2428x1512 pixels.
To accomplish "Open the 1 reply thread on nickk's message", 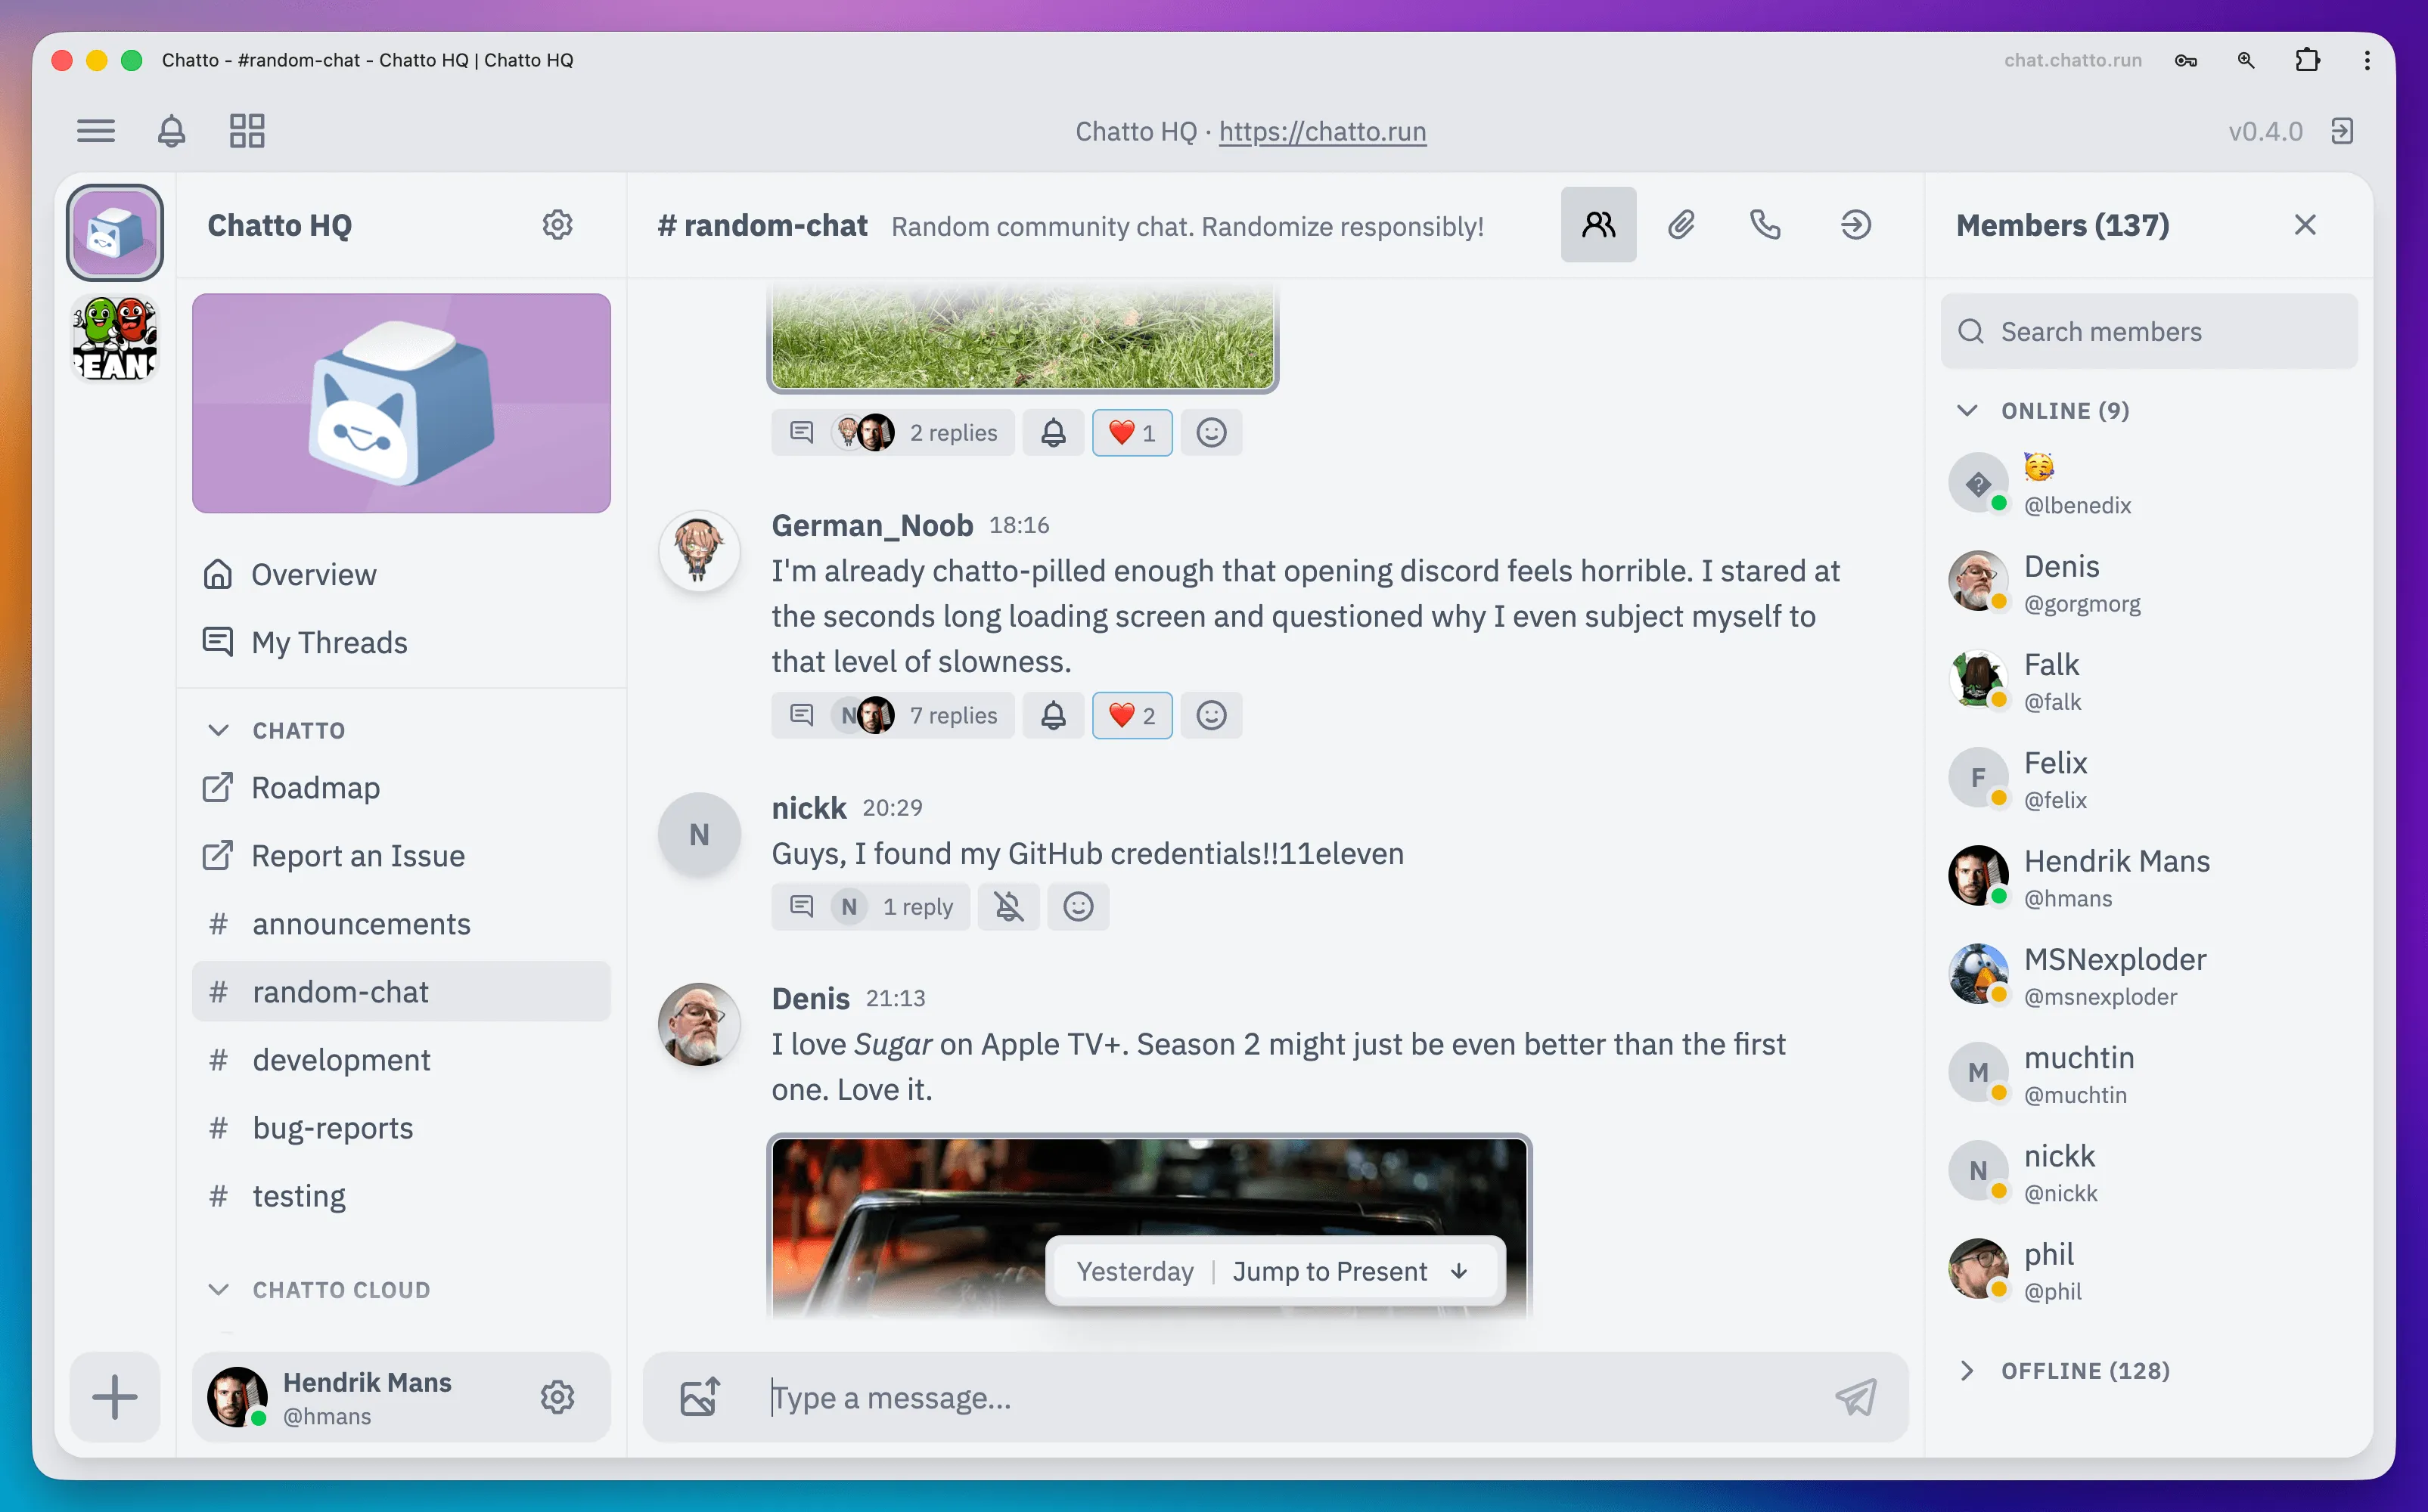I will (871, 907).
